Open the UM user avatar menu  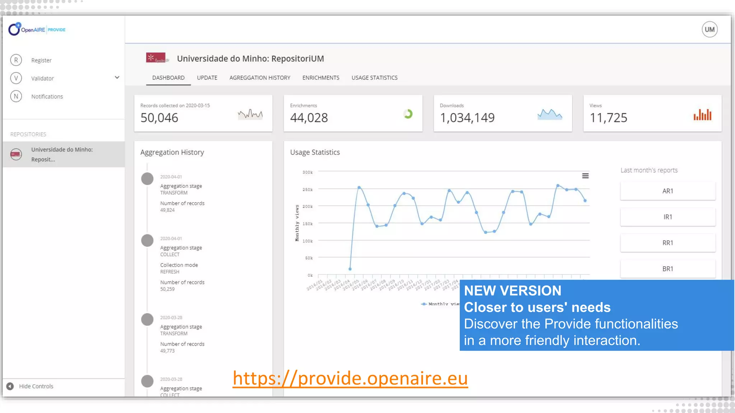pyautogui.click(x=710, y=29)
